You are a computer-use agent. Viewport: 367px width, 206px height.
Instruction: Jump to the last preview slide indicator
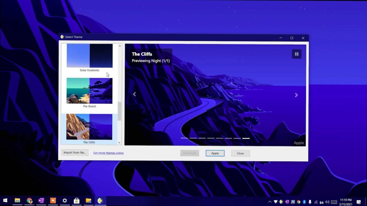(246, 138)
